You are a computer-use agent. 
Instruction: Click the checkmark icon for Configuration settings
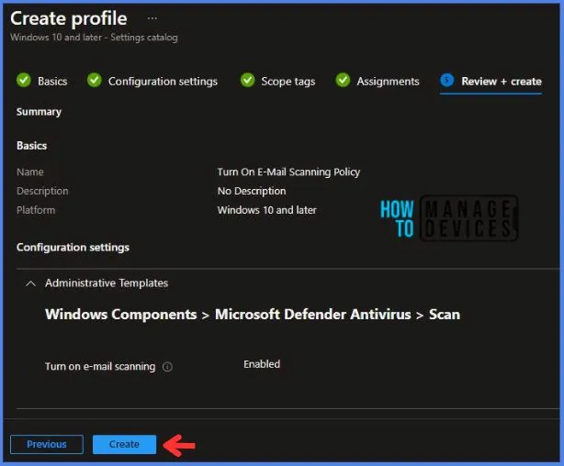[95, 80]
